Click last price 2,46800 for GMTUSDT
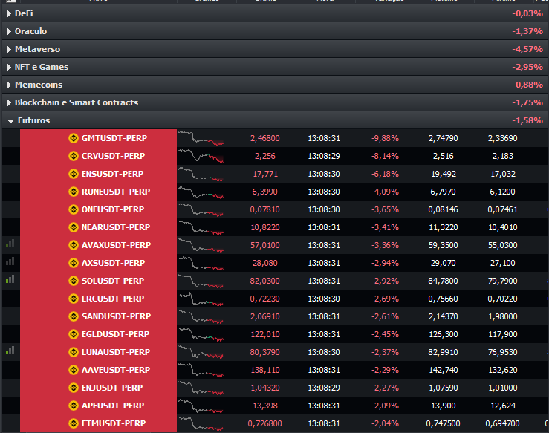The width and height of the screenshot is (549, 433). click(265, 138)
